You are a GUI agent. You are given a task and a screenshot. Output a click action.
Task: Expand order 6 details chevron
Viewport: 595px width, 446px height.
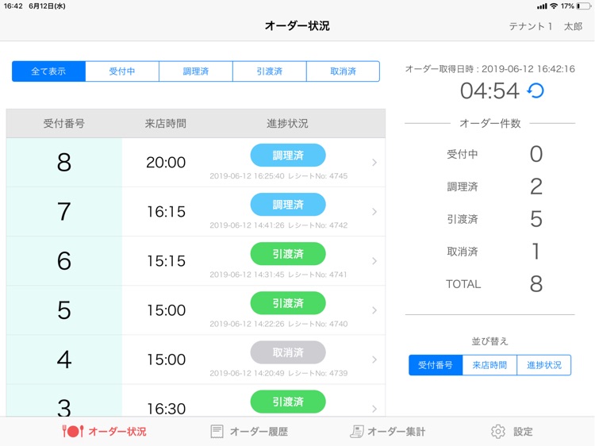click(374, 261)
